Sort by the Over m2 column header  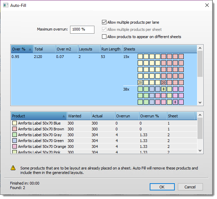click(67, 49)
